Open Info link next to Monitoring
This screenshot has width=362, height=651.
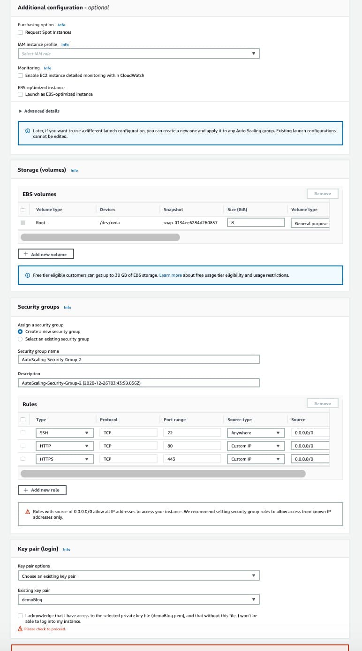47,68
